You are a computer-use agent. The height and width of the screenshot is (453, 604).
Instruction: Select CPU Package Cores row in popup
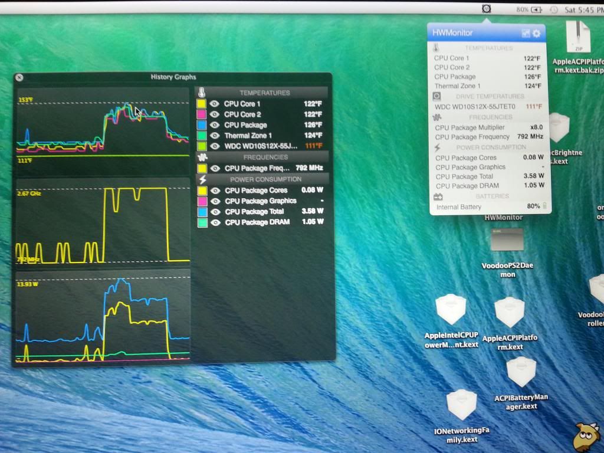point(489,157)
